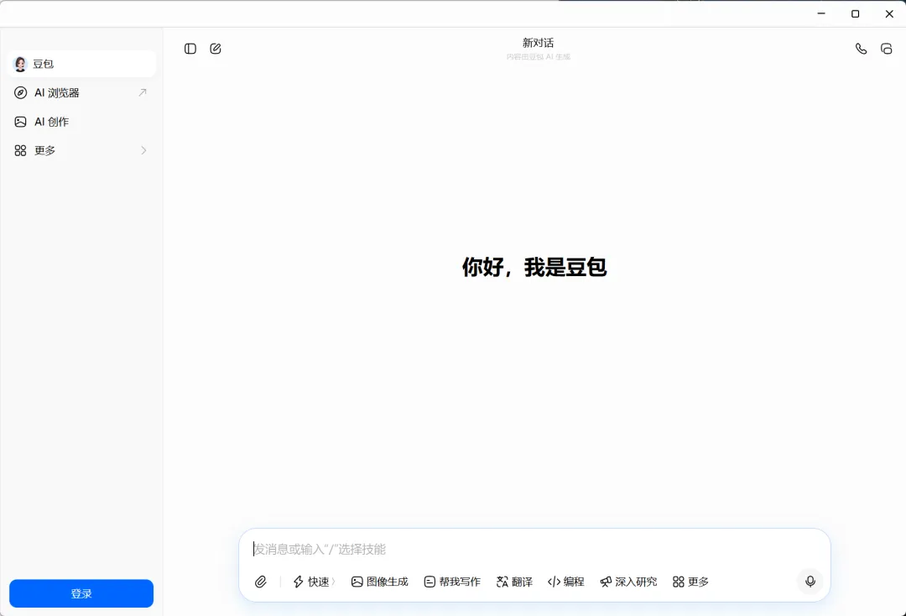Close the Doubao window

pos(889,14)
